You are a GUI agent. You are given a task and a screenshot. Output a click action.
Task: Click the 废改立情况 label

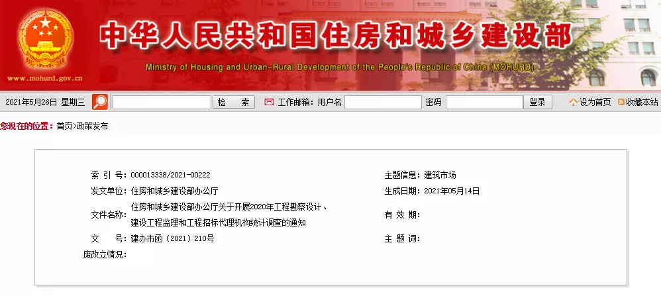click(x=105, y=255)
